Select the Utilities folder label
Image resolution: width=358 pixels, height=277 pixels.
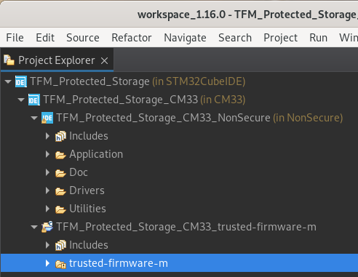click(87, 209)
